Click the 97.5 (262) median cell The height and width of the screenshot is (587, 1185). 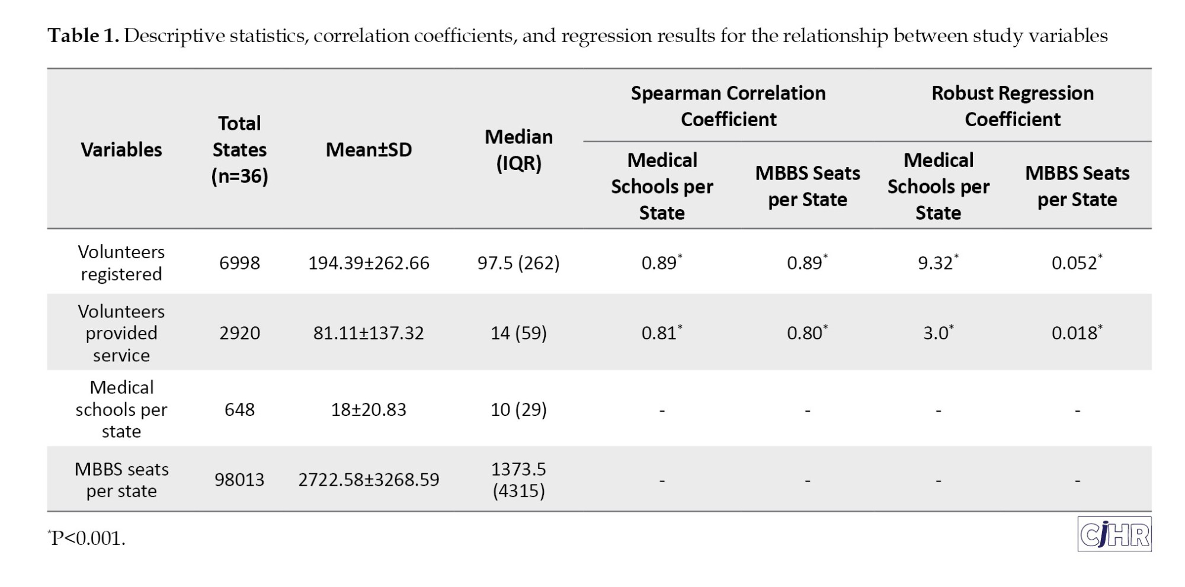[x=518, y=263]
